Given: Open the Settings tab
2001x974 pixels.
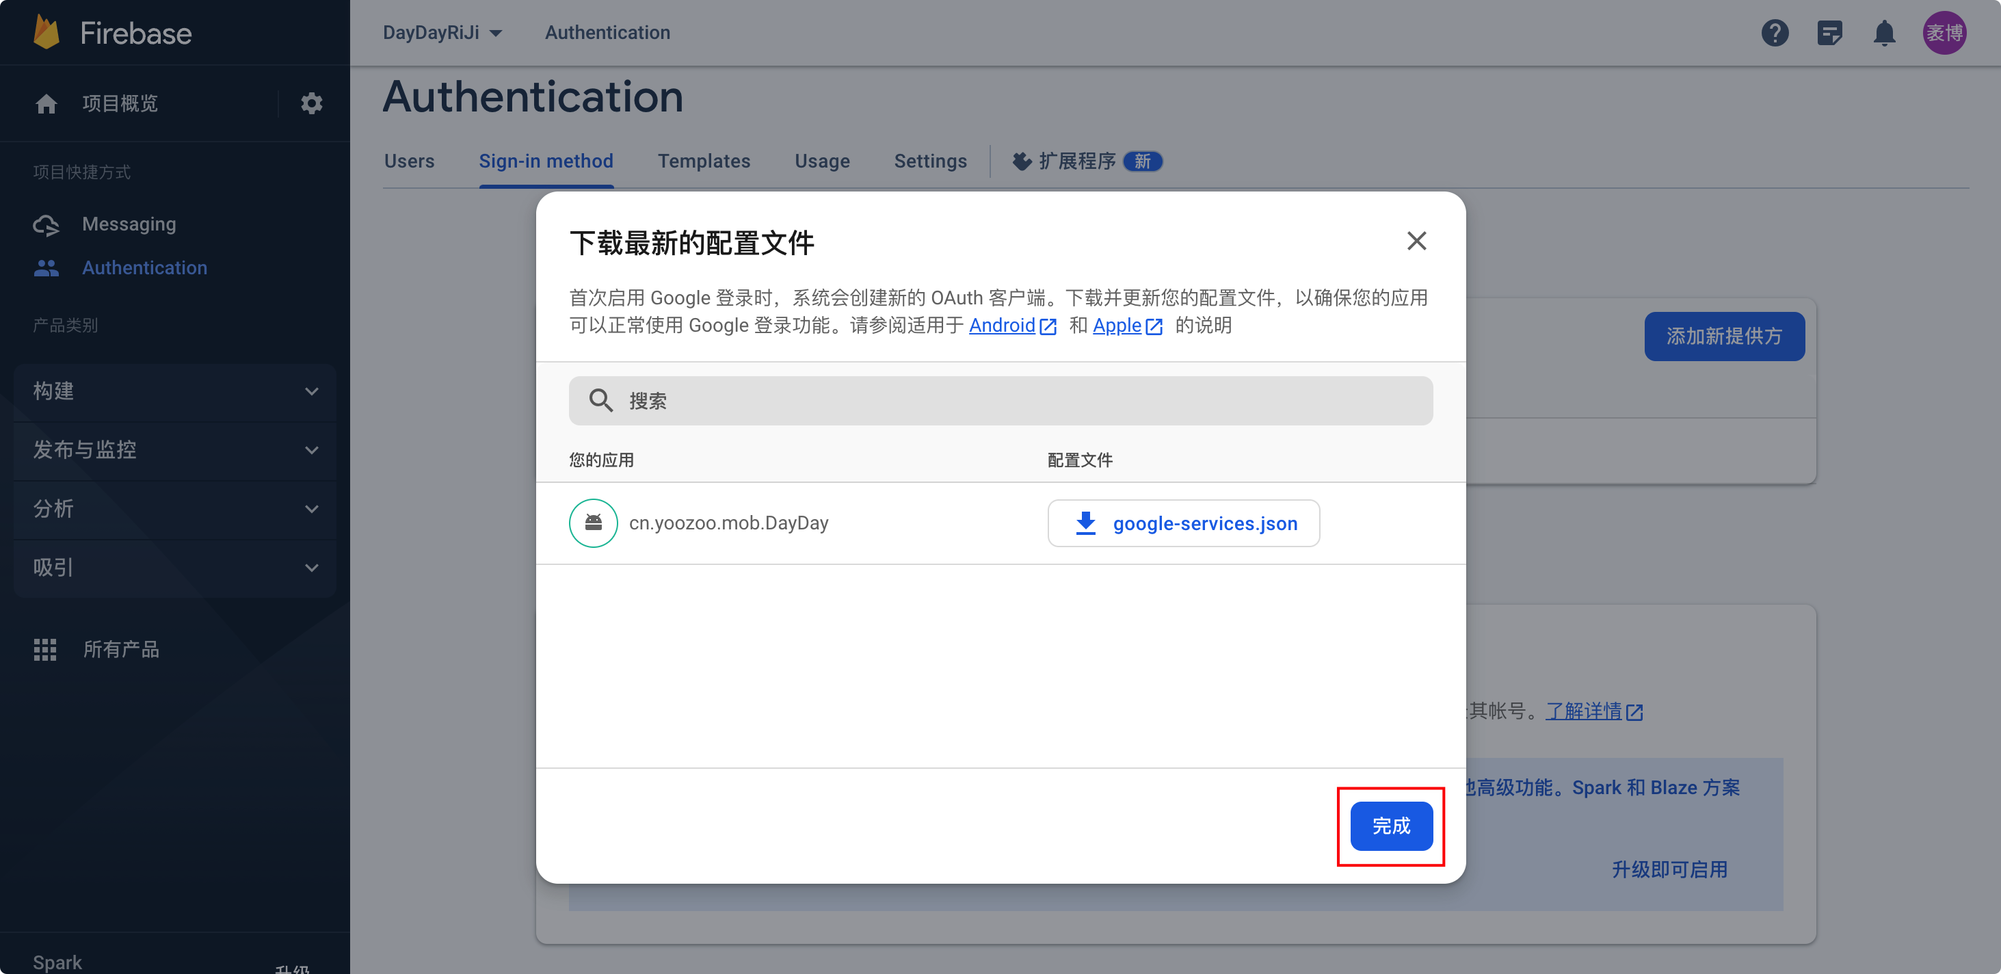Looking at the screenshot, I should click(x=930, y=161).
